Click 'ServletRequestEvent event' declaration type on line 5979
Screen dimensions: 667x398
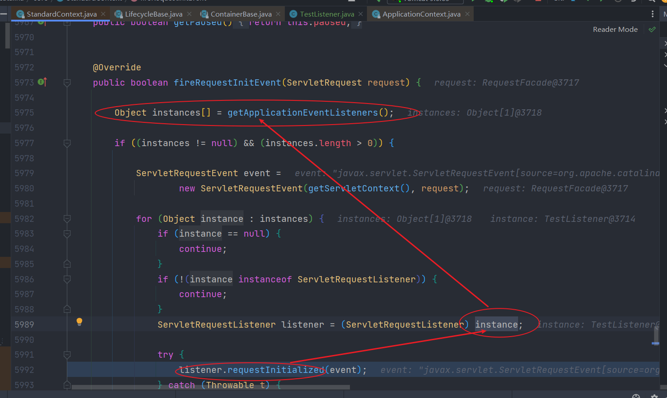pos(187,173)
